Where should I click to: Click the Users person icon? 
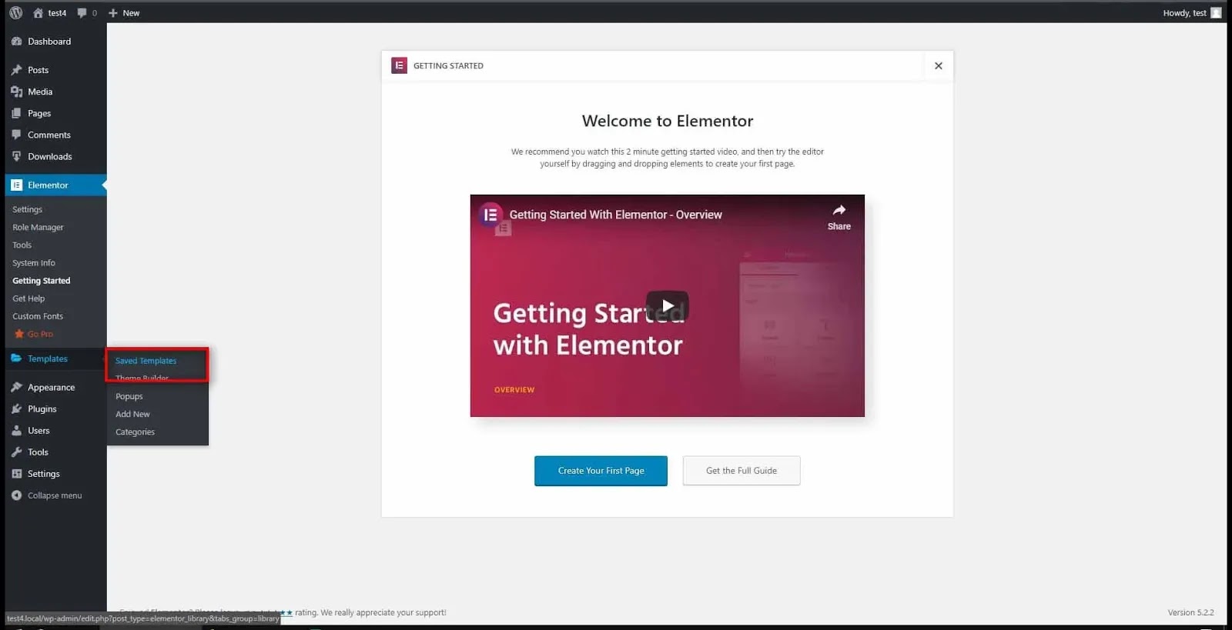point(16,431)
